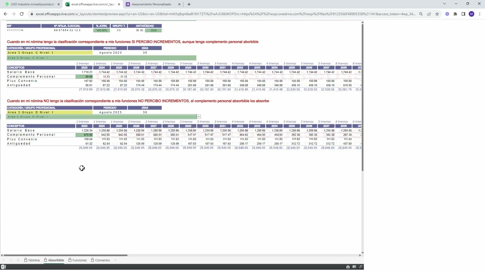485x273 pixels.
Task: Open the Funciones sheet tab
Action: point(77,260)
